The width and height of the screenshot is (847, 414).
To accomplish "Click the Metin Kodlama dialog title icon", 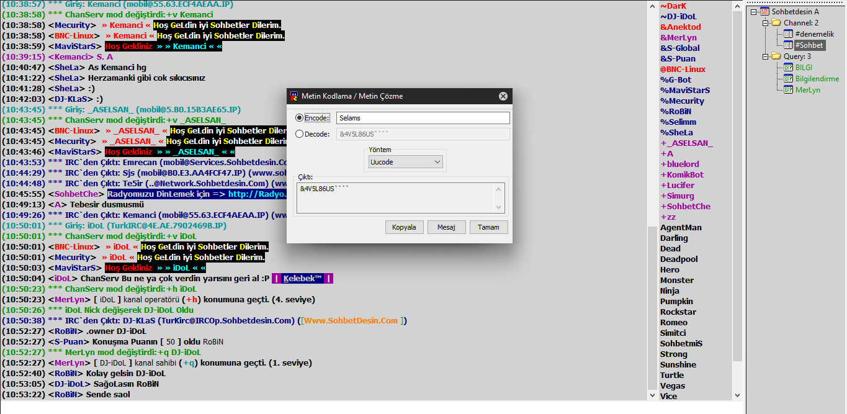I will click(295, 96).
